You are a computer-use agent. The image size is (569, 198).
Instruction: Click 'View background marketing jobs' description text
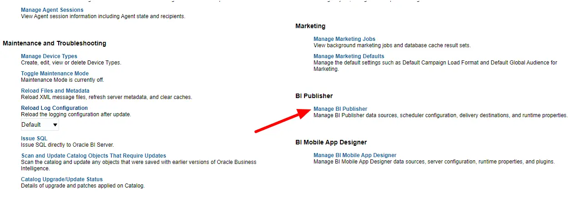pyautogui.click(x=392, y=45)
